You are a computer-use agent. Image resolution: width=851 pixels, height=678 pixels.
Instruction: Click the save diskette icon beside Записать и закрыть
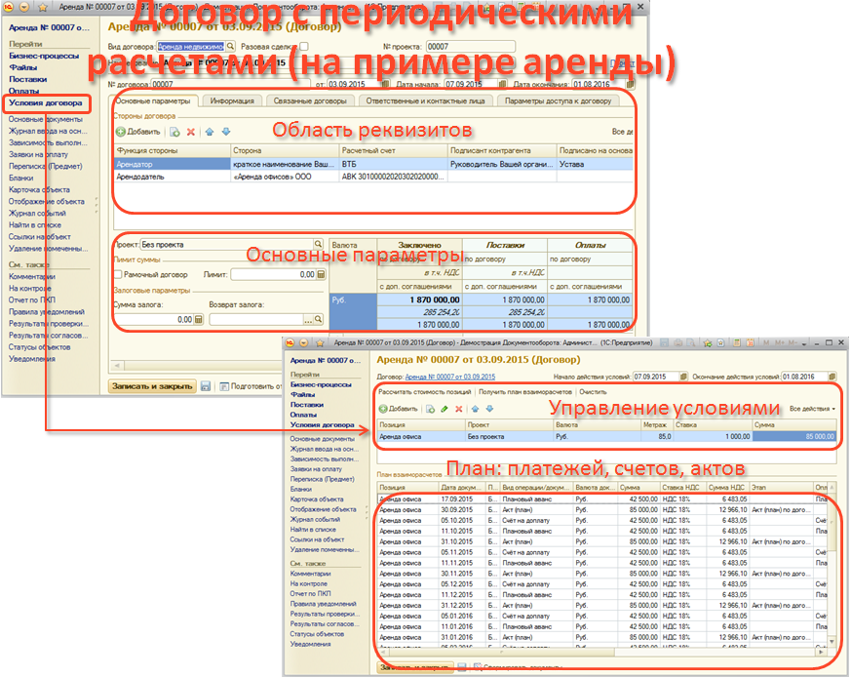[207, 386]
